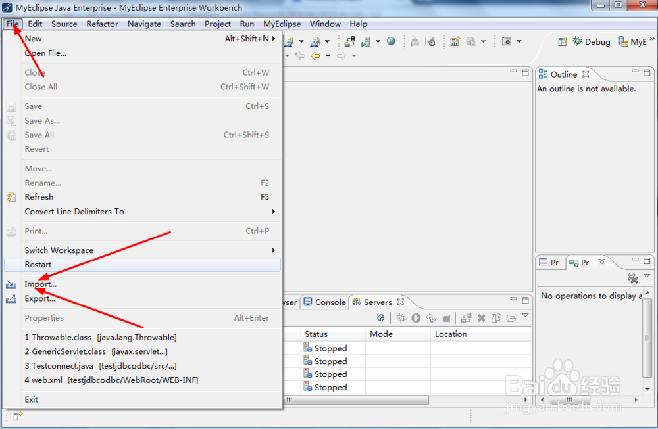Click the remove deployment X icon
This screenshot has width=658, height=429.
click(x=482, y=319)
